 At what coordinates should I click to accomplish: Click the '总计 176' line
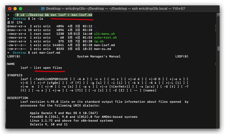(x=15, y=22)
